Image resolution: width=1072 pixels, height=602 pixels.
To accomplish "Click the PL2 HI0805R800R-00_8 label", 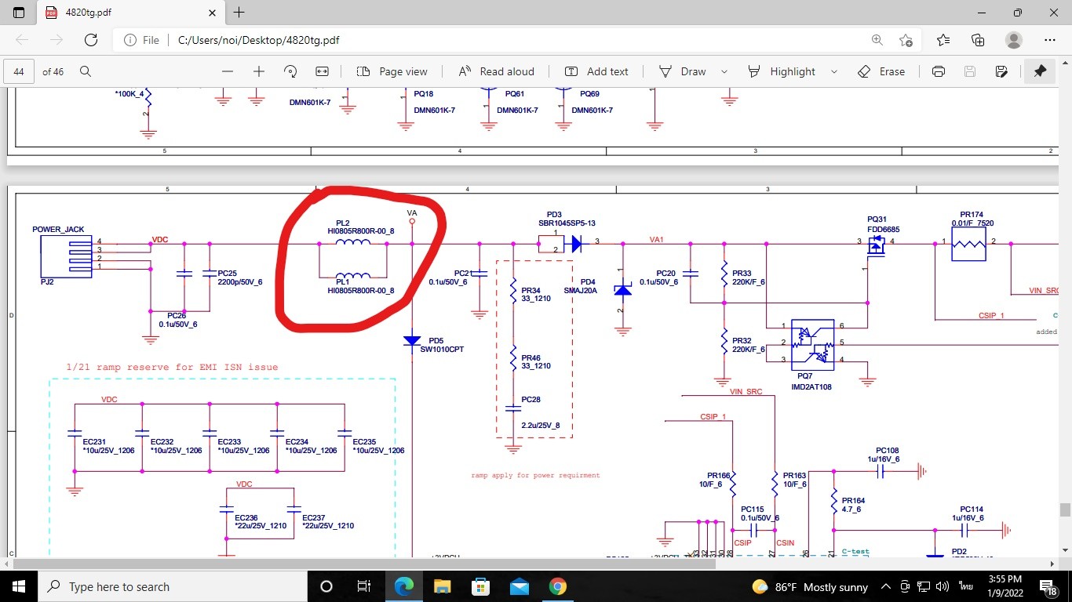I will click(x=360, y=227).
